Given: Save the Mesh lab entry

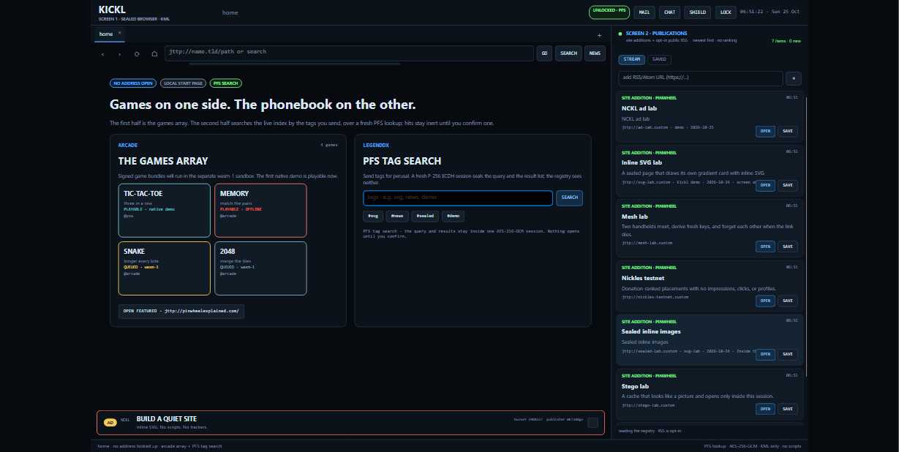Looking at the screenshot, I should [788, 246].
